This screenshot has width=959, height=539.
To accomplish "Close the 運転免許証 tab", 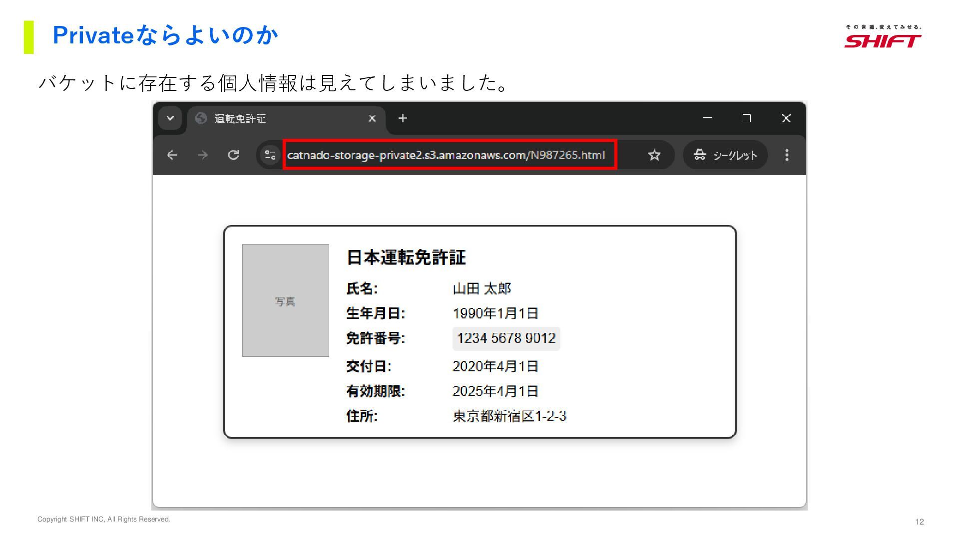I will [x=372, y=118].
